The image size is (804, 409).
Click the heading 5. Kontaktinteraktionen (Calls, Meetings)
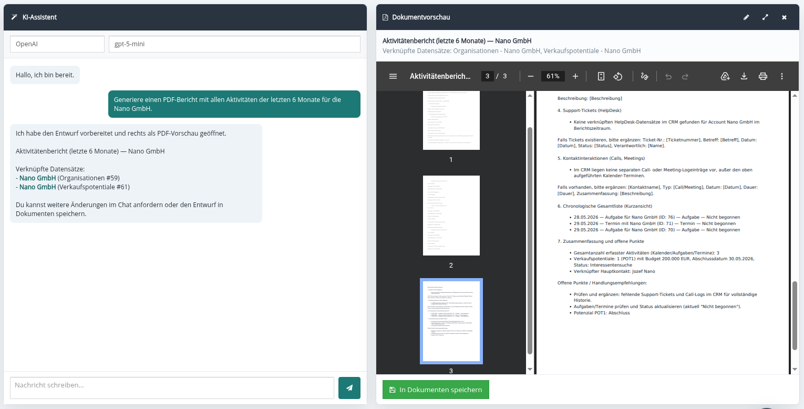tap(601, 158)
